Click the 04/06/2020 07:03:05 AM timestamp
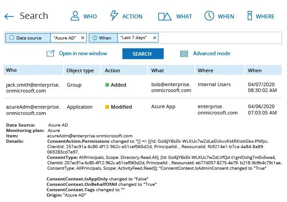This screenshot has height=202, width=287. click(262, 110)
